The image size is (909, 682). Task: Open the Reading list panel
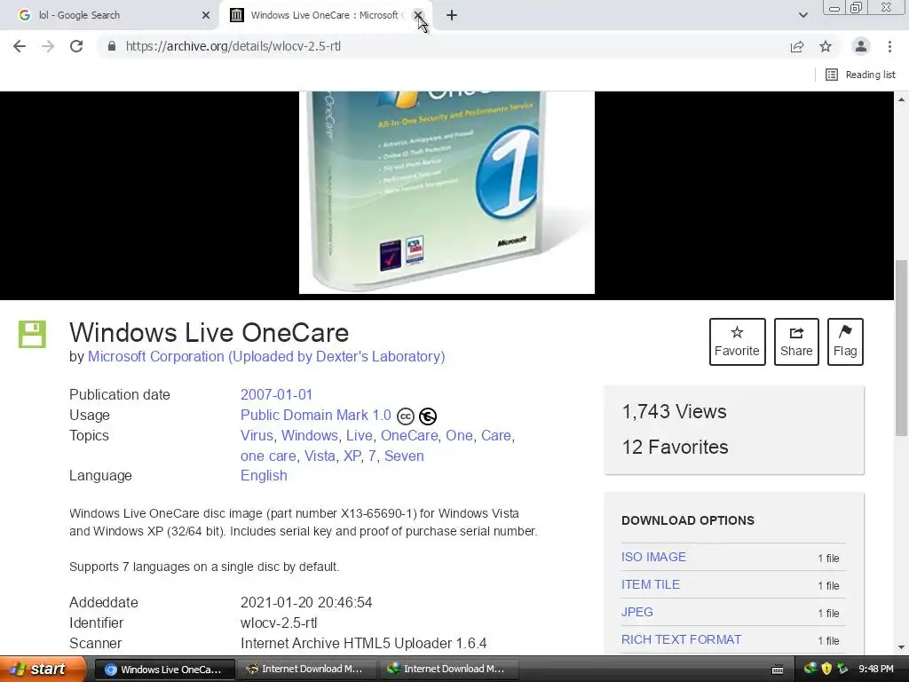point(860,75)
